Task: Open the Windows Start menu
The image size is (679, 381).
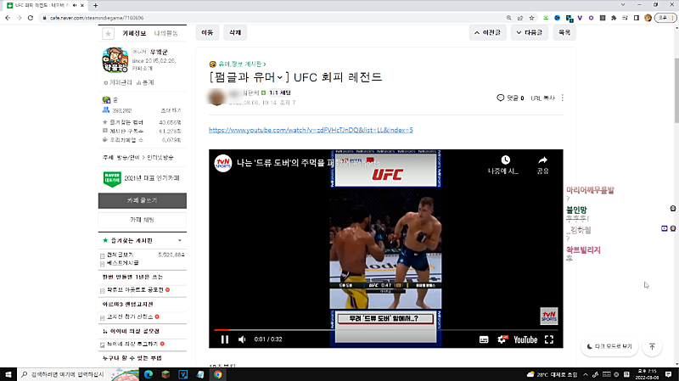Action: point(8,374)
